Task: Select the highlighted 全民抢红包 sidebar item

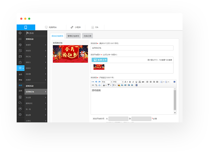Action: [36, 92]
